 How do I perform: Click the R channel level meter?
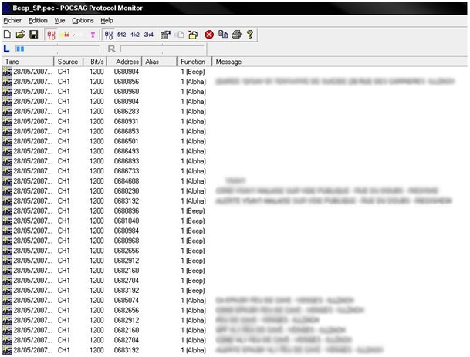click(x=163, y=49)
